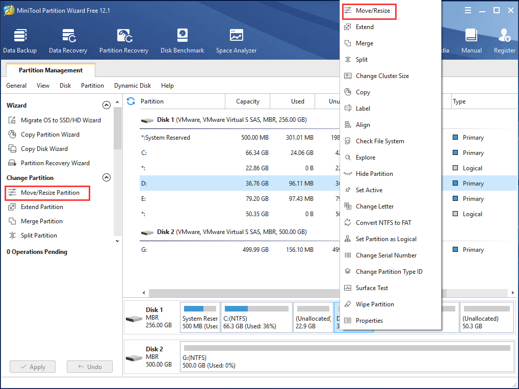Click the Extend Partition sidebar icon
The image size is (519, 389).
point(12,207)
